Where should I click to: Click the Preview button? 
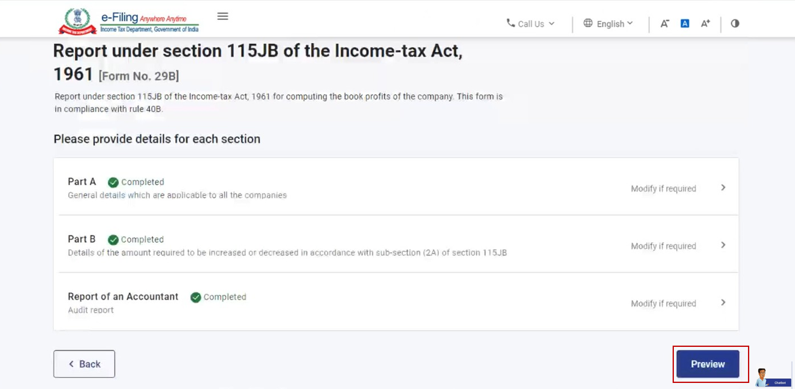pyautogui.click(x=707, y=364)
